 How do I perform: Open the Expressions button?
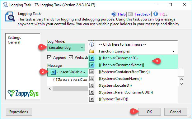pyautogui.click(x=19, y=112)
